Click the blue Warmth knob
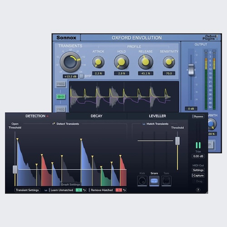The image size is (227, 227). (212, 124)
